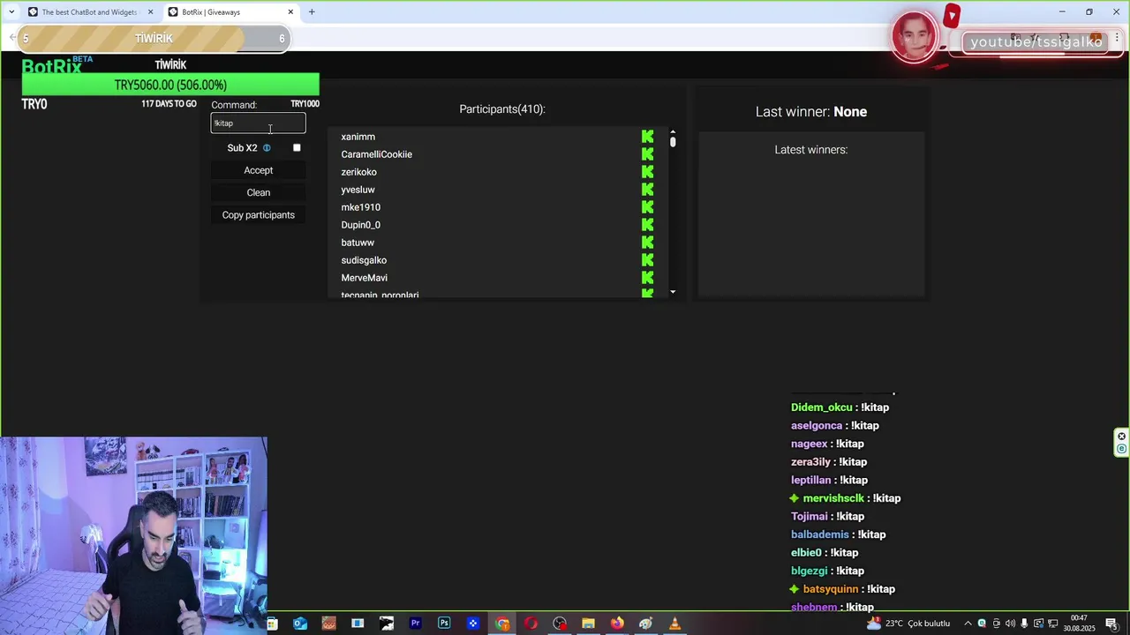Click the Kick icon beside xanimm
1130x635 pixels.
click(648, 137)
